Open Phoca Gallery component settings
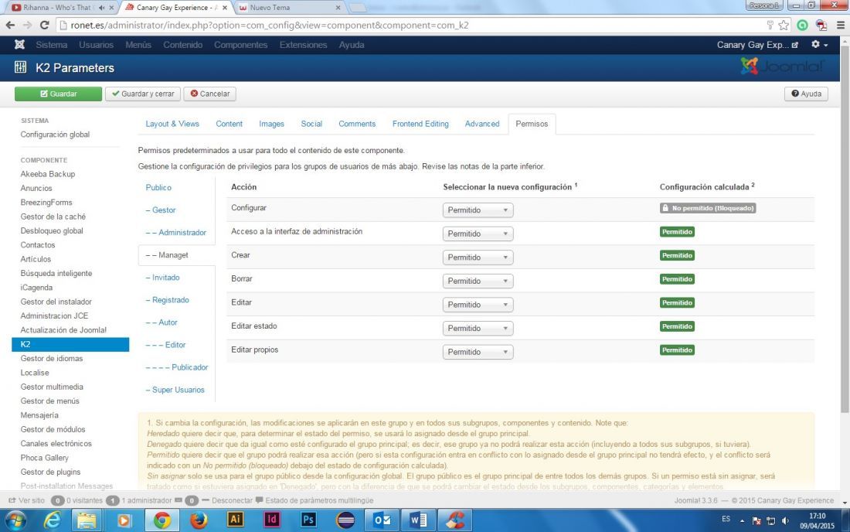 45,458
